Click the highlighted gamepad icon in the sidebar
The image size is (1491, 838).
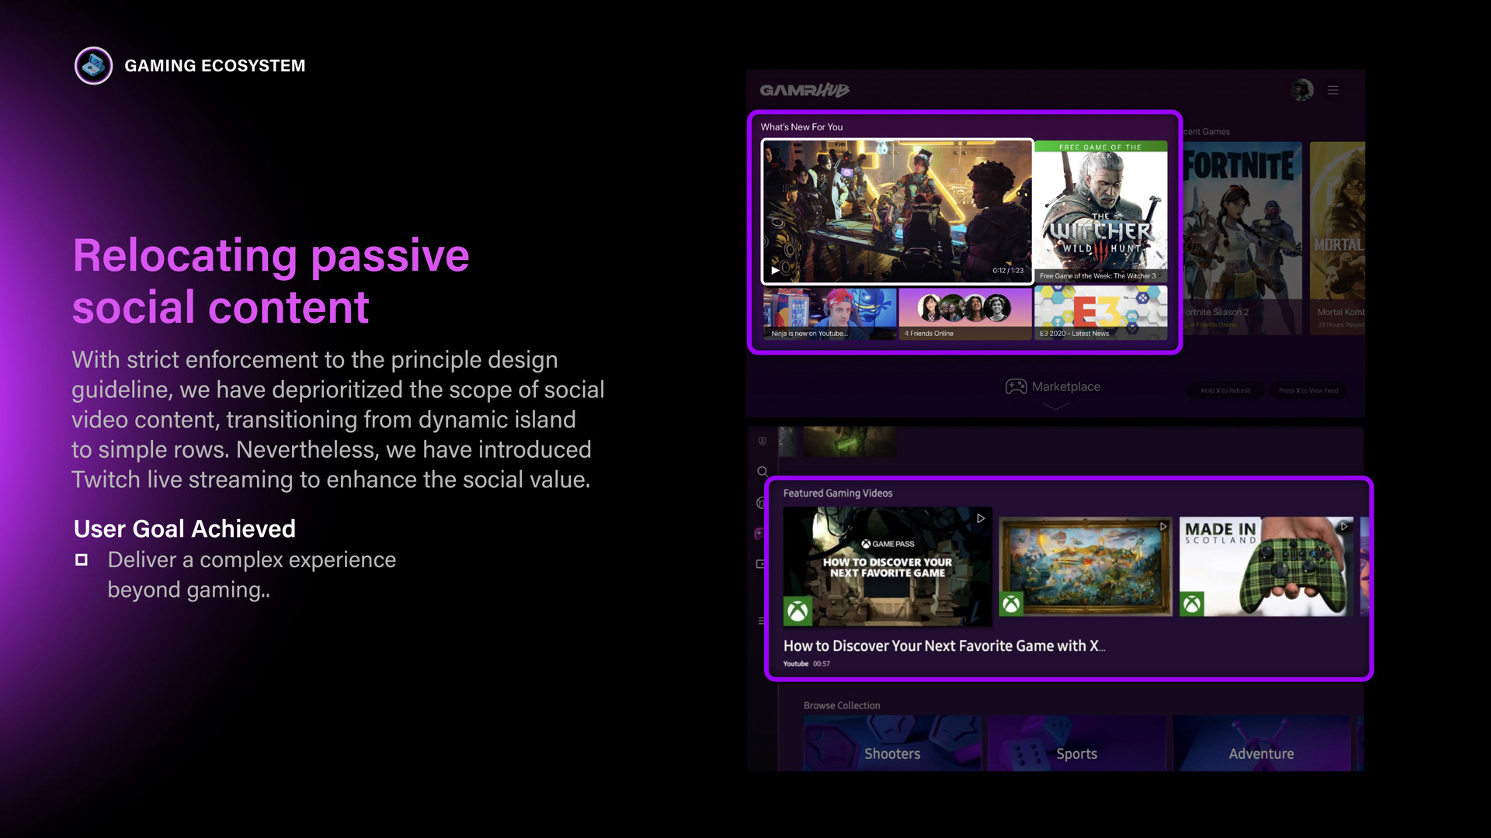759,533
